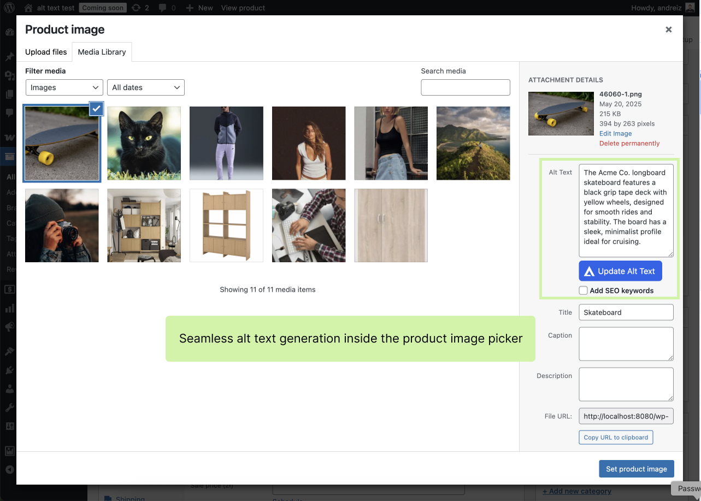Select the desk with keyboard thumbnail

[309, 226]
